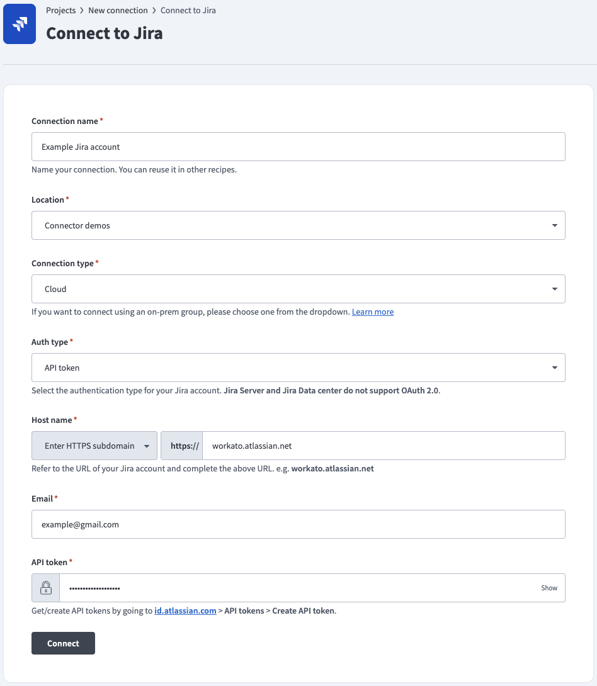Select the Connect to Jira breadcrumb item
Viewport: 597px width, 686px height.
[x=188, y=10]
